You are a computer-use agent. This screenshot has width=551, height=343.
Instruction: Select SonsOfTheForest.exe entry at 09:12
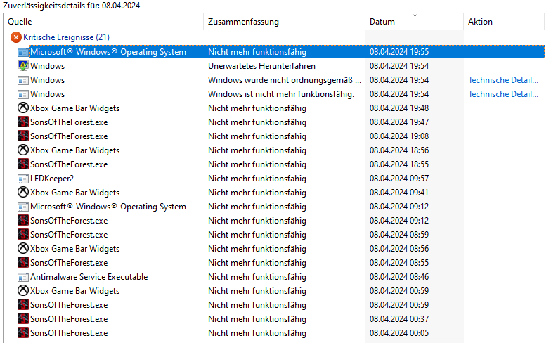pos(69,221)
